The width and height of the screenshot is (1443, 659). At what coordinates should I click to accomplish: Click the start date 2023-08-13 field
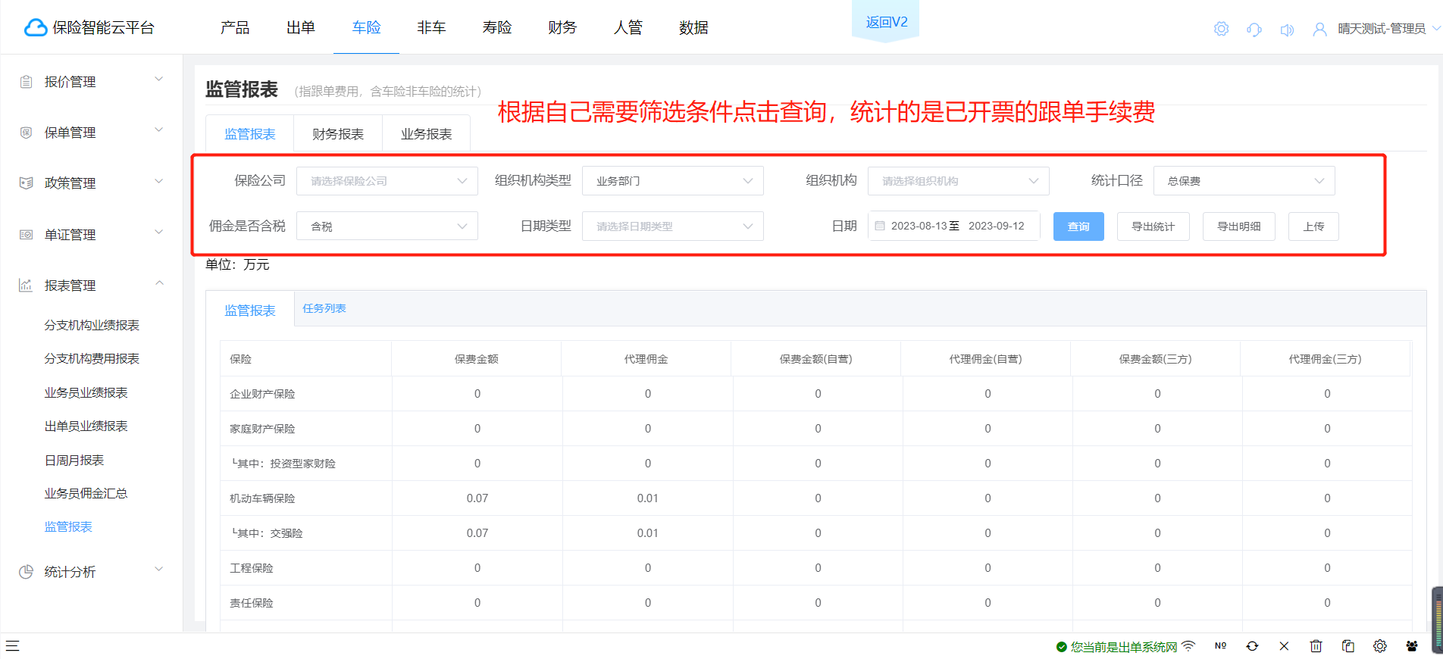919,226
